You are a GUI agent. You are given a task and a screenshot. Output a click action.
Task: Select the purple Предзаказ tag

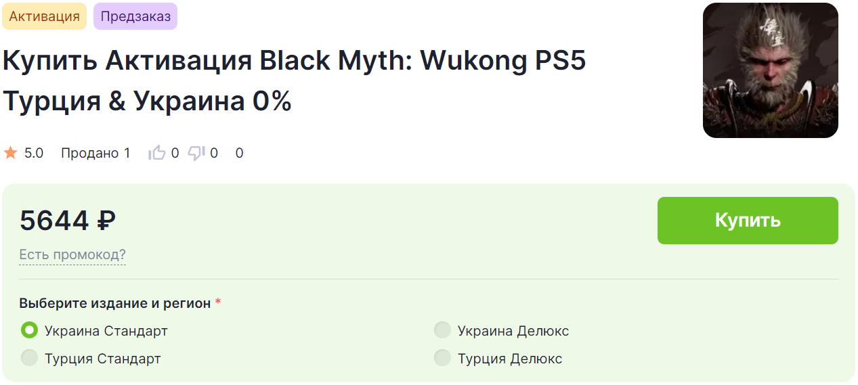(135, 16)
